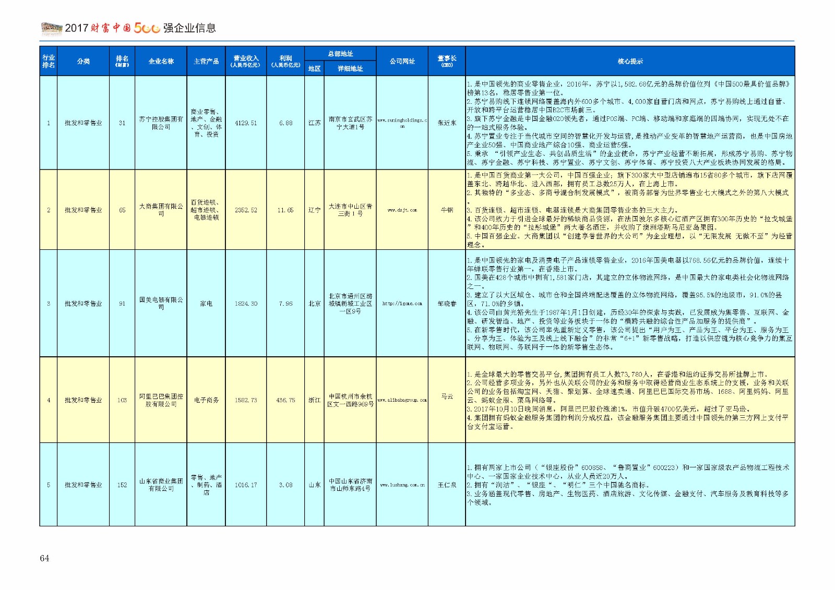Select the "利润" column header
Image resolution: width=835 pixels, height=590 pixels.
point(285,61)
